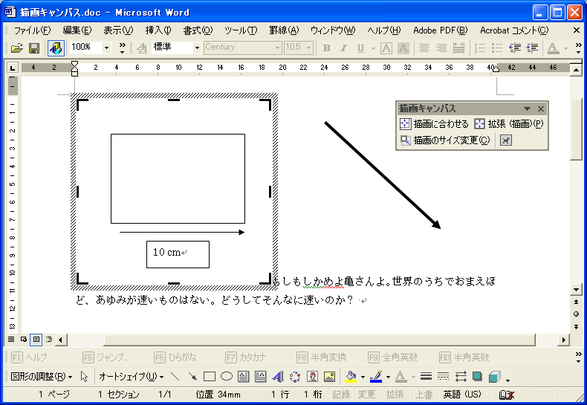Insert a vertical text box
The height and width of the screenshot is (405, 587).
(261, 377)
